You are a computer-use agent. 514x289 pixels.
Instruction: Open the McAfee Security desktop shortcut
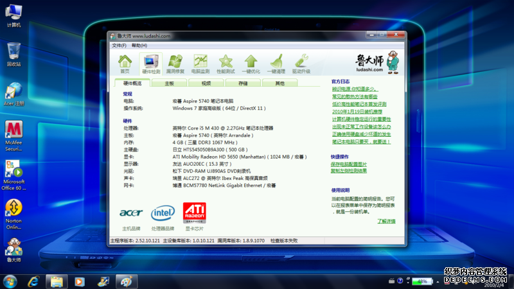[x=13, y=135]
